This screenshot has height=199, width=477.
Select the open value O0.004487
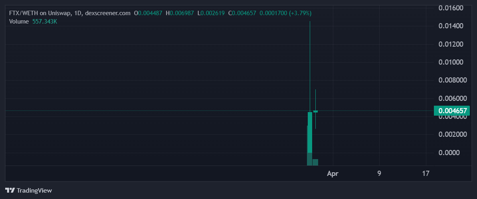pos(148,14)
